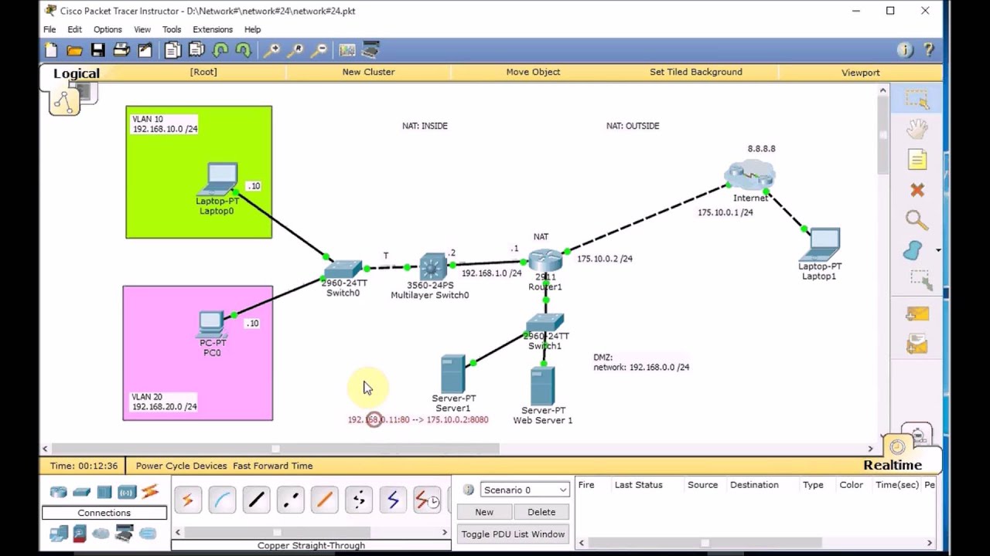The width and height of the screenshot is (990, 556).
Task: Reset zoom with the R magnifier
Action: point(295,50)
